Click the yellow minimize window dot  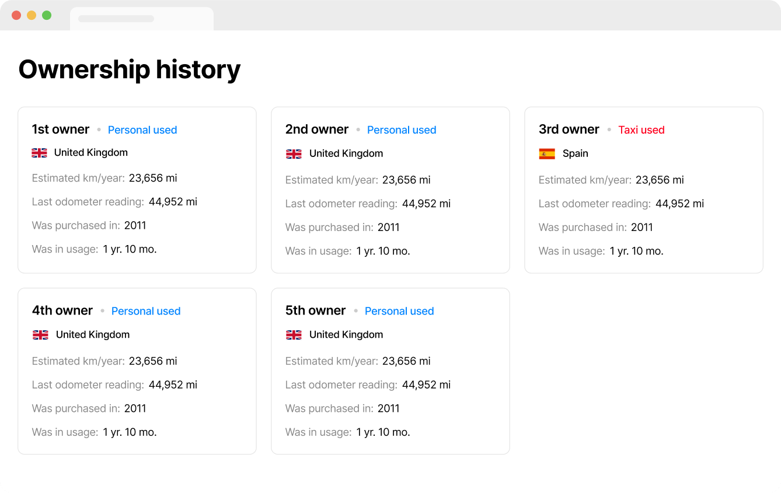pyautogui.click(x=32, y=15)
